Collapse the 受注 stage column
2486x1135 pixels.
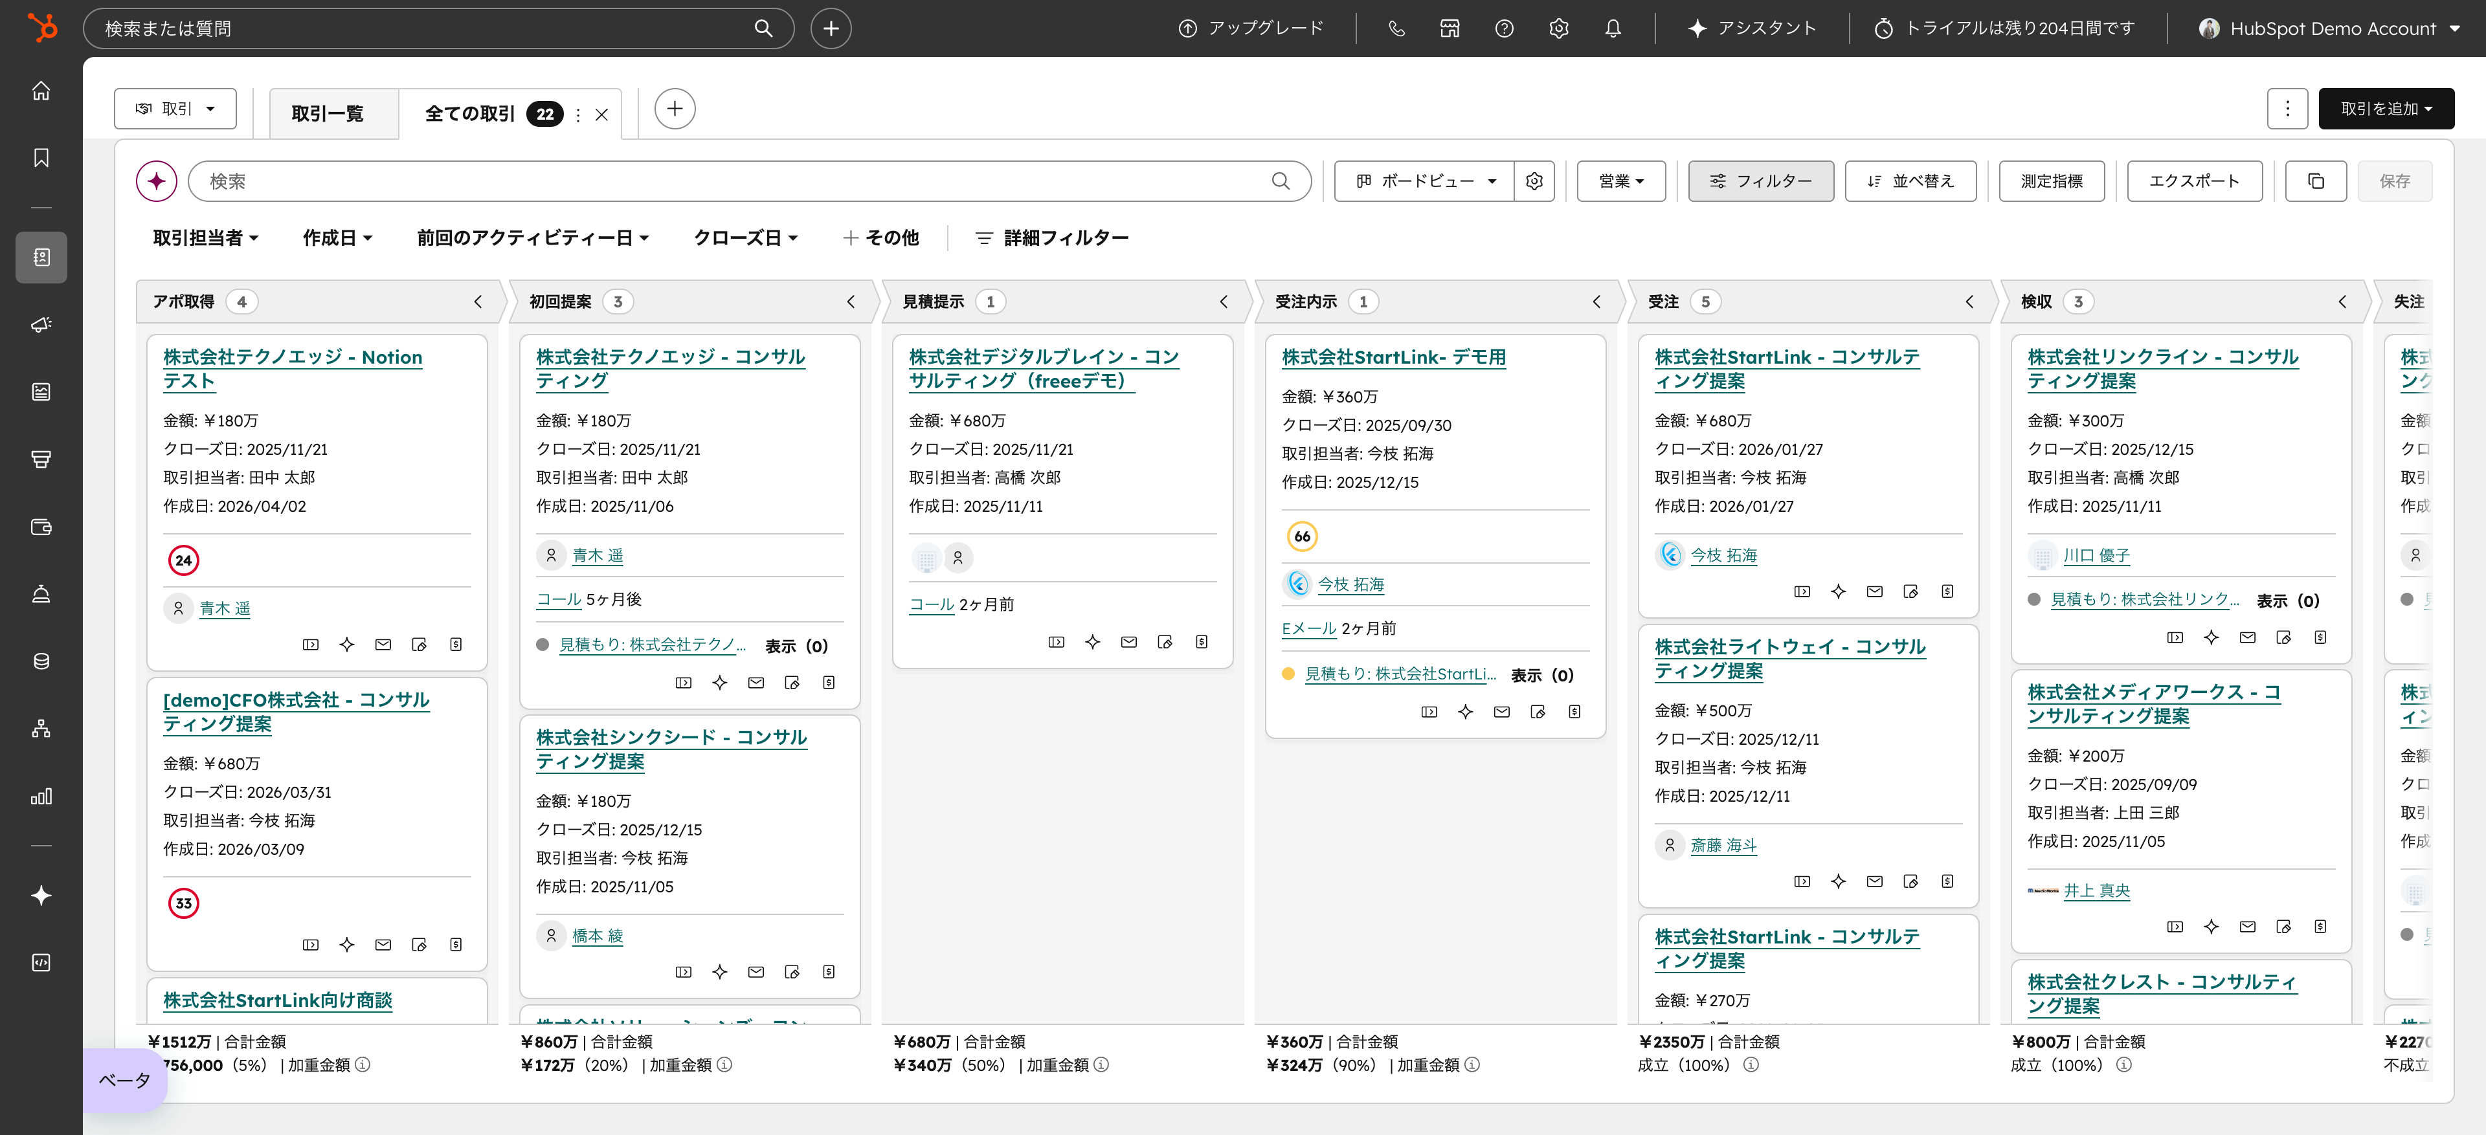pos(1969,302)
